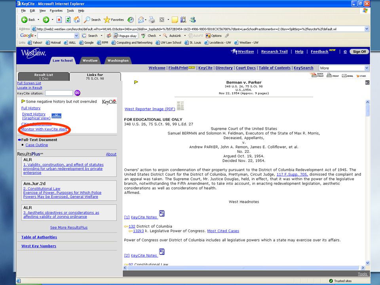Open the File menu
This screenshot has height=285, width=380.
pos(23,11)
